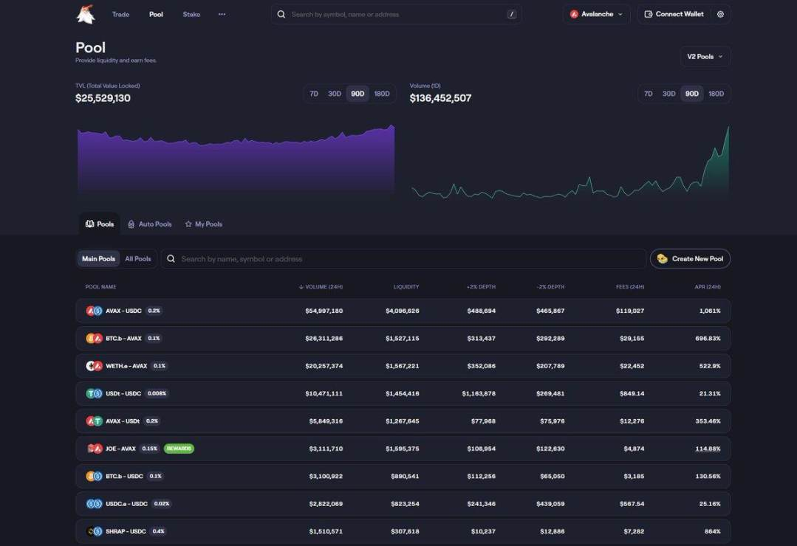The width and height of the screenshot is (797, 546).
Task: Expand the Avalanche network dropdown
Action: [596, 14]
